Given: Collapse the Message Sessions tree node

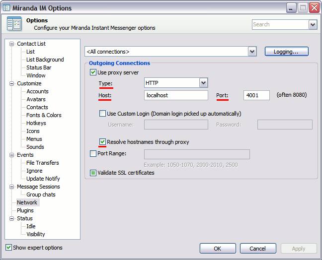Looking at the screenshot, I should [x=12, y=187].
